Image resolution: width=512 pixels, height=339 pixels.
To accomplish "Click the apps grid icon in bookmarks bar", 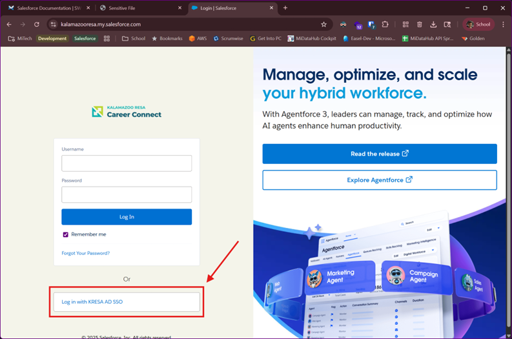I will tap(107, 39).
